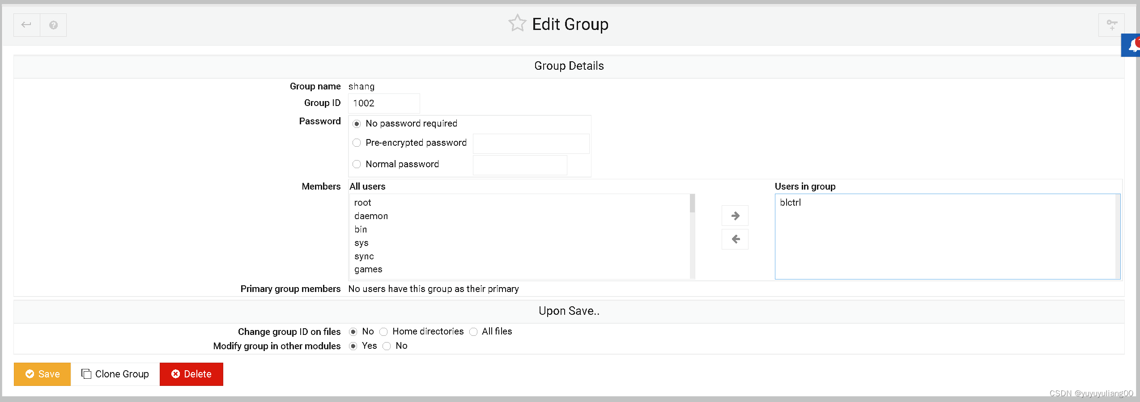The height and width of the screenshot is (402, 1140).
Task: Delete the shang group
Action: 191,374
